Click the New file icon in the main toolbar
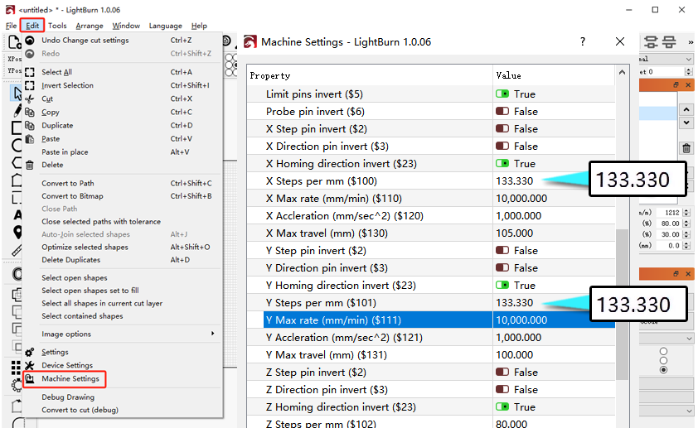The height and width of the screenshot is (428, 698). coord(14,42)
